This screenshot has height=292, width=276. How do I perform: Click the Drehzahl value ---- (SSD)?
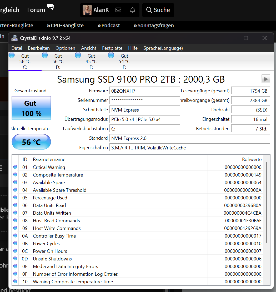(x=251, y=110)
